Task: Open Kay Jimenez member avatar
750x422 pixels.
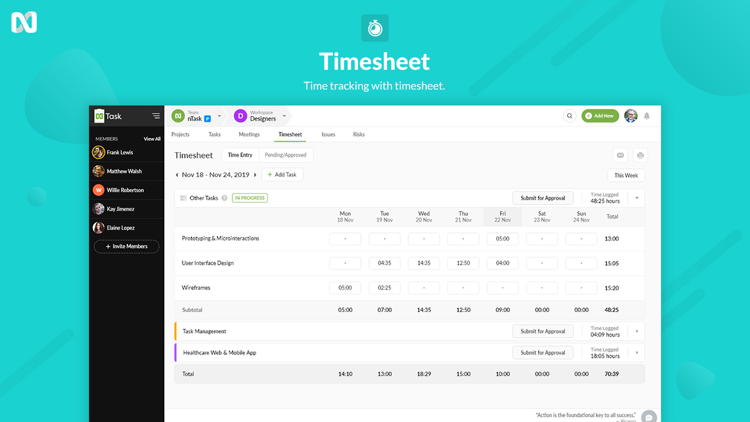Action: pyautogui.click(x=99, y=209)
